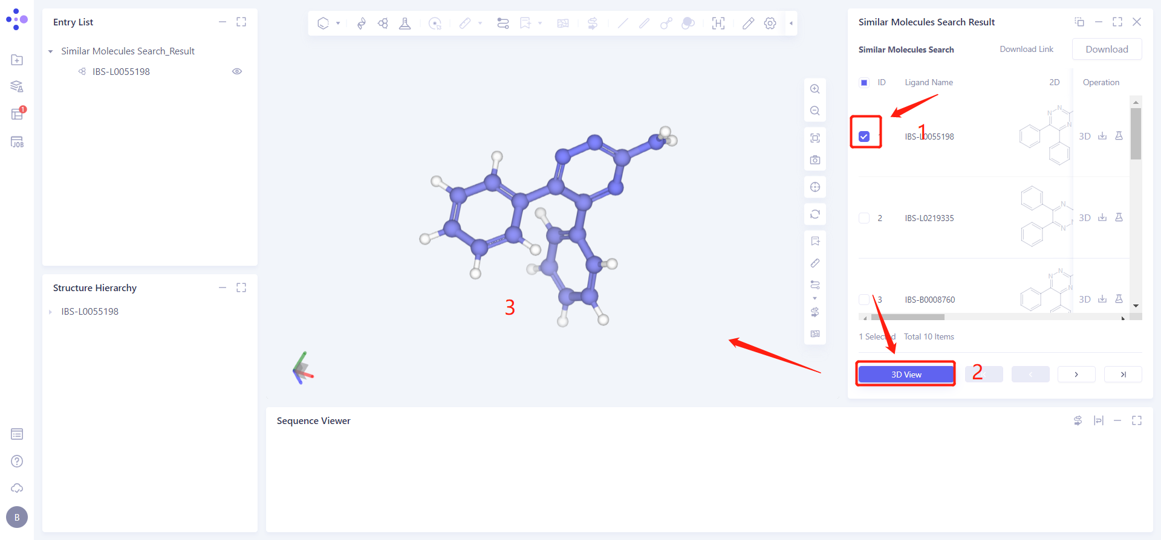Click download icon for IBS-L0219335 row
This screenshot has width=1161, height=540.
[1102, 217]
